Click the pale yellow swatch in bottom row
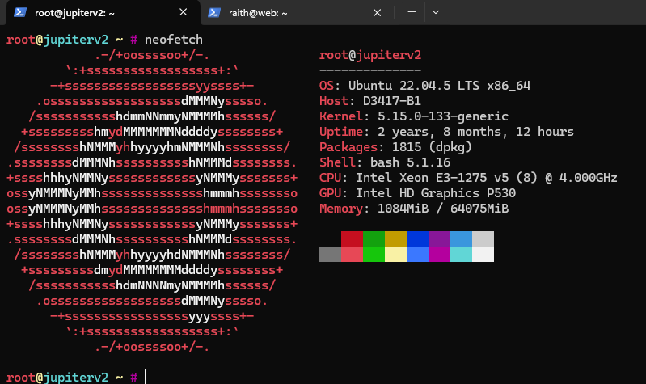The width and height of the screenshot is (646, 384). click(x=395, y=255)
